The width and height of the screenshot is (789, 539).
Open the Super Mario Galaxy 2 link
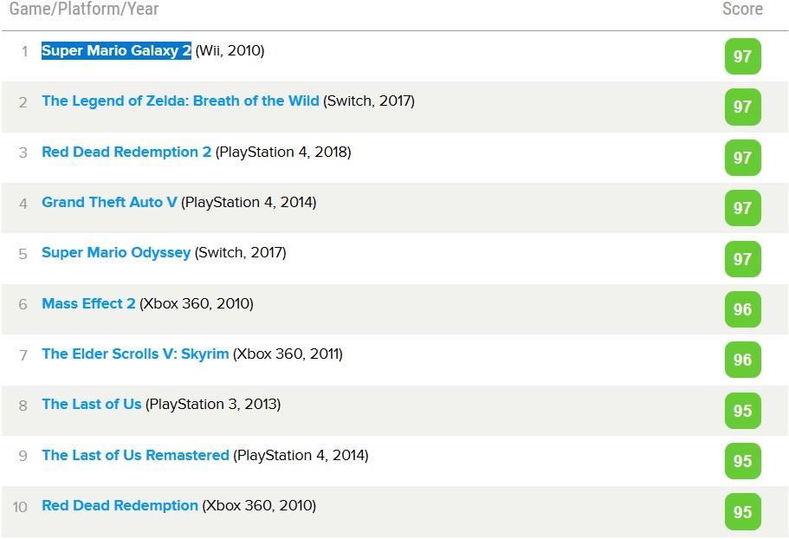click(116, 51)
